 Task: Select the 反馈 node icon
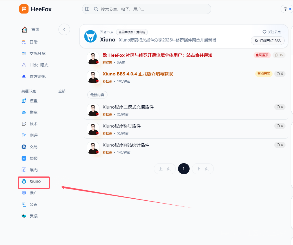coord(24,216)
